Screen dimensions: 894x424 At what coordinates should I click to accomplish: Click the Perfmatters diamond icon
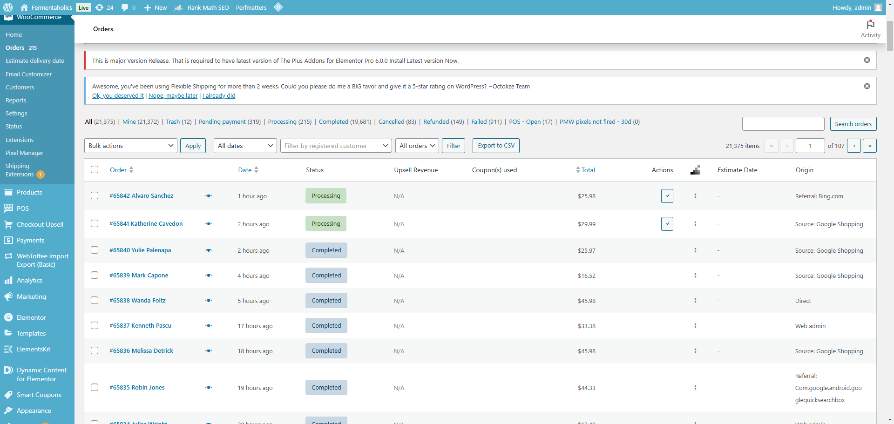coord(278,7)
